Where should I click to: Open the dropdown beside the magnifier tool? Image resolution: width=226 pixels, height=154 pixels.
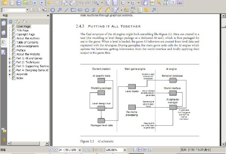tap(102, 3)
